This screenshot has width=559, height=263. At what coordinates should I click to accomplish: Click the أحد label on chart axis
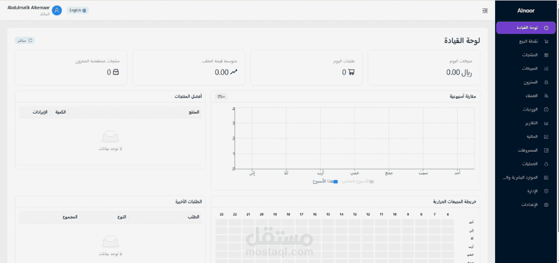[x=457, y=173]
